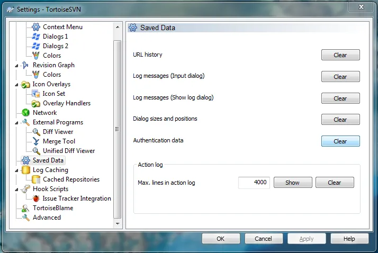
Task: Click the Revision Graph branch icon
Action: tap(25, 65)
